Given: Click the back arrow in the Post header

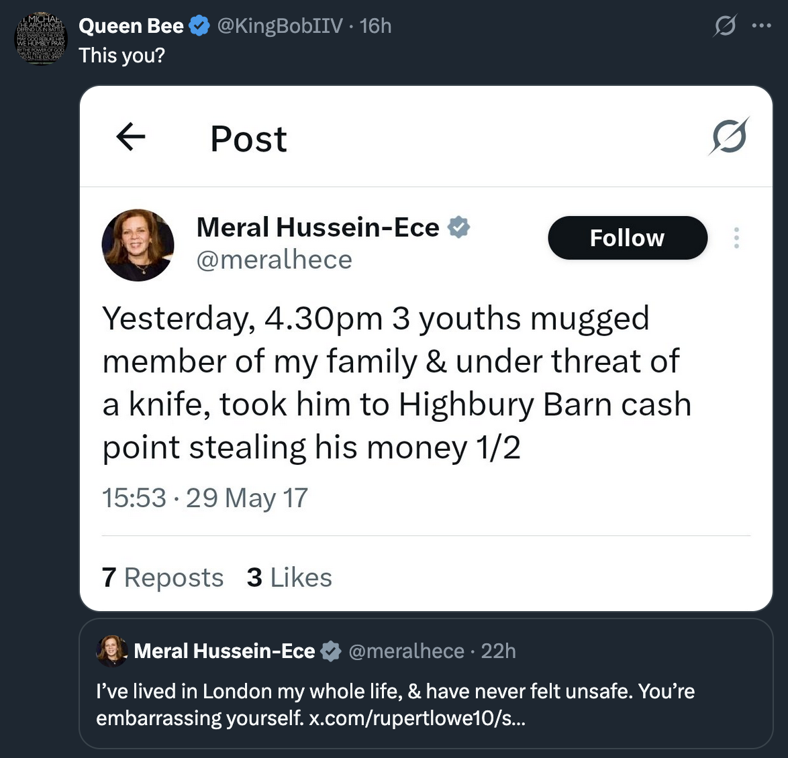Looking at the screenshot, I should click(131, 137).
